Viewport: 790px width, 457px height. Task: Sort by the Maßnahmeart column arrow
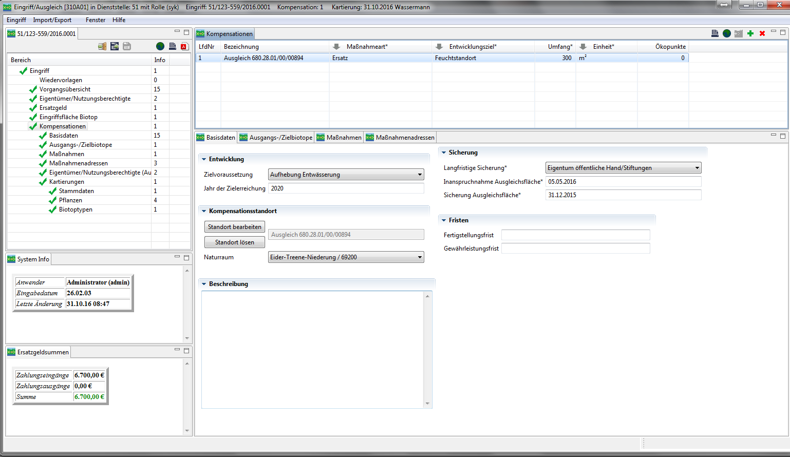coord(336,47)
